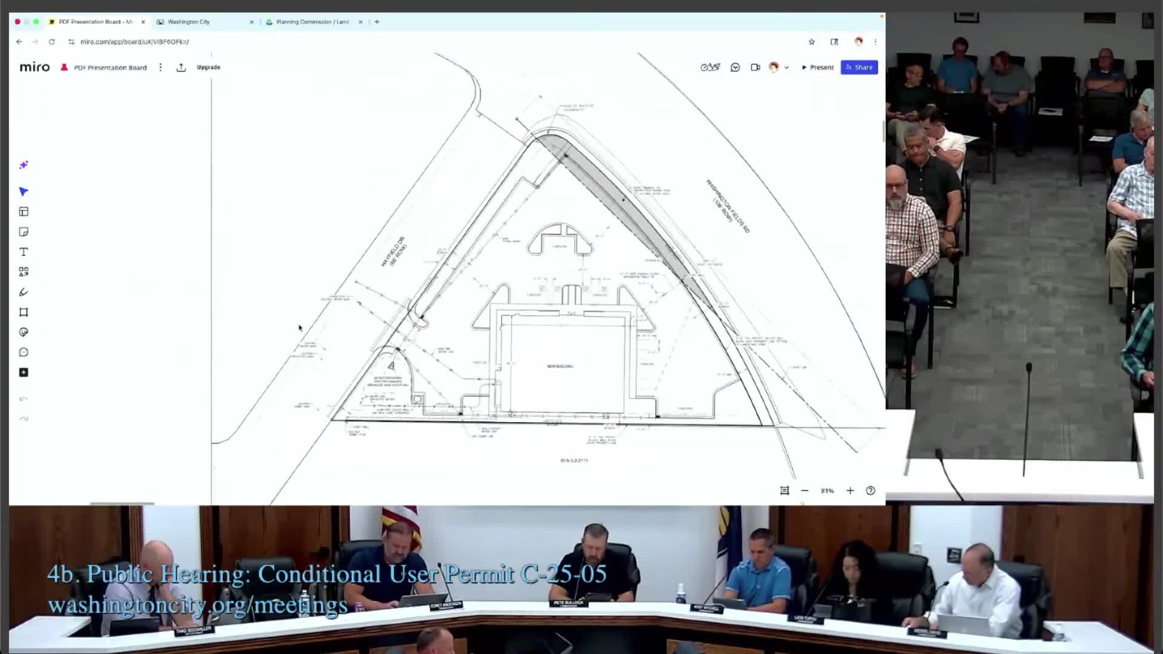
Task: Toggle video chat camera icon
Action: (x=755, y=67)
